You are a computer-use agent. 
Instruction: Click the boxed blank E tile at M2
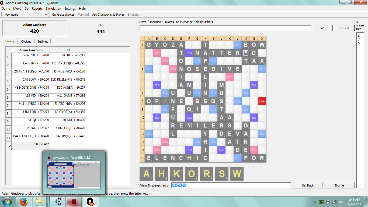(x=246, y=53)
